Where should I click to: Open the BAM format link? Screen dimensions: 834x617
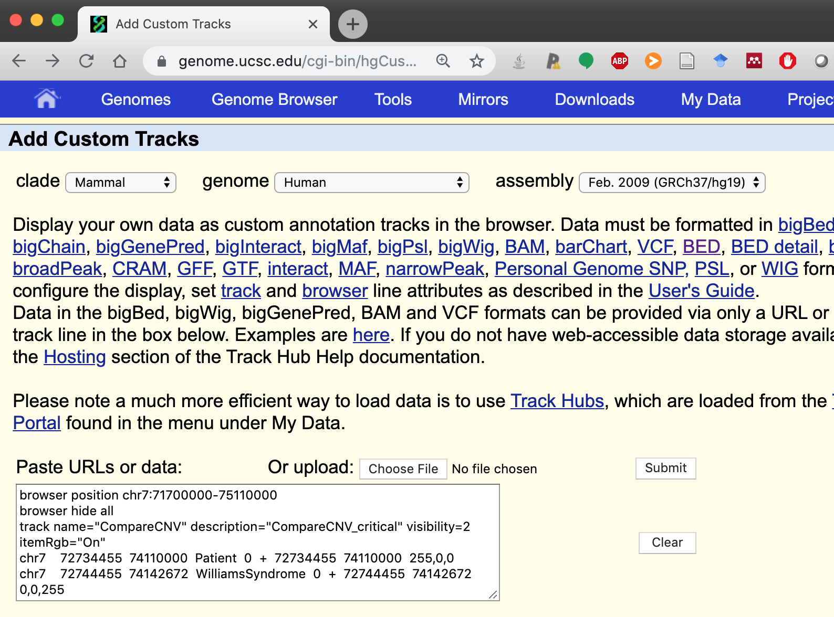[x=525, y=247]
